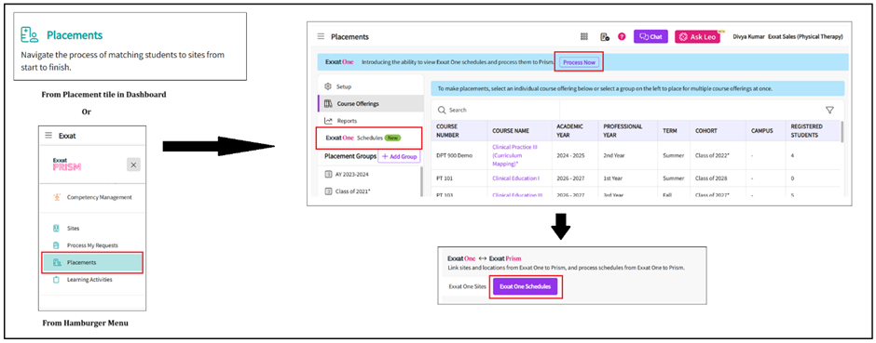Click the Learning Activities clipboard icon
The height and width of the screenshot is (343, 876).
click(x=56, y=280)
